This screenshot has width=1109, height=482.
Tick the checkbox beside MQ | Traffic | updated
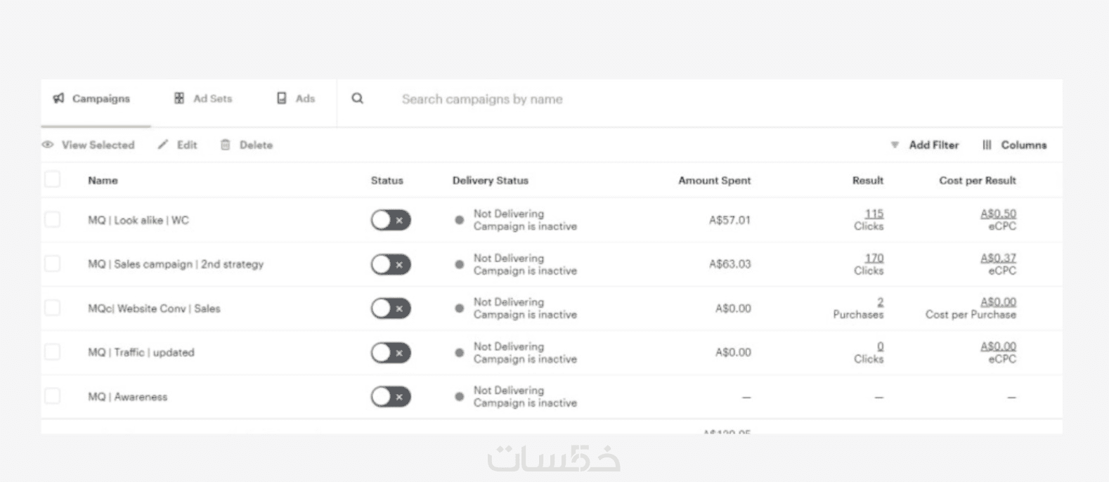(53, 352)
